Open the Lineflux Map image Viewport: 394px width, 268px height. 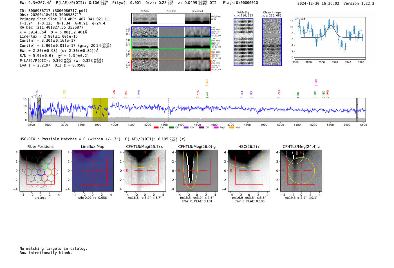93,171
